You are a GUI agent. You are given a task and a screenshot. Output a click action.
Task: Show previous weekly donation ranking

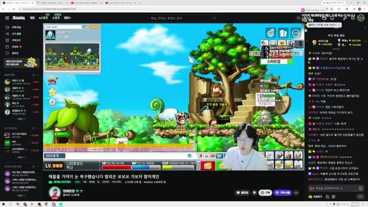coord(307,41)
